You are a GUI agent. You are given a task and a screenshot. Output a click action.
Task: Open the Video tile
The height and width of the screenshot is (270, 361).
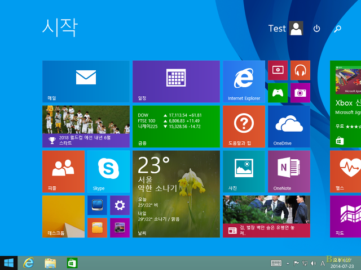point(278,70)
